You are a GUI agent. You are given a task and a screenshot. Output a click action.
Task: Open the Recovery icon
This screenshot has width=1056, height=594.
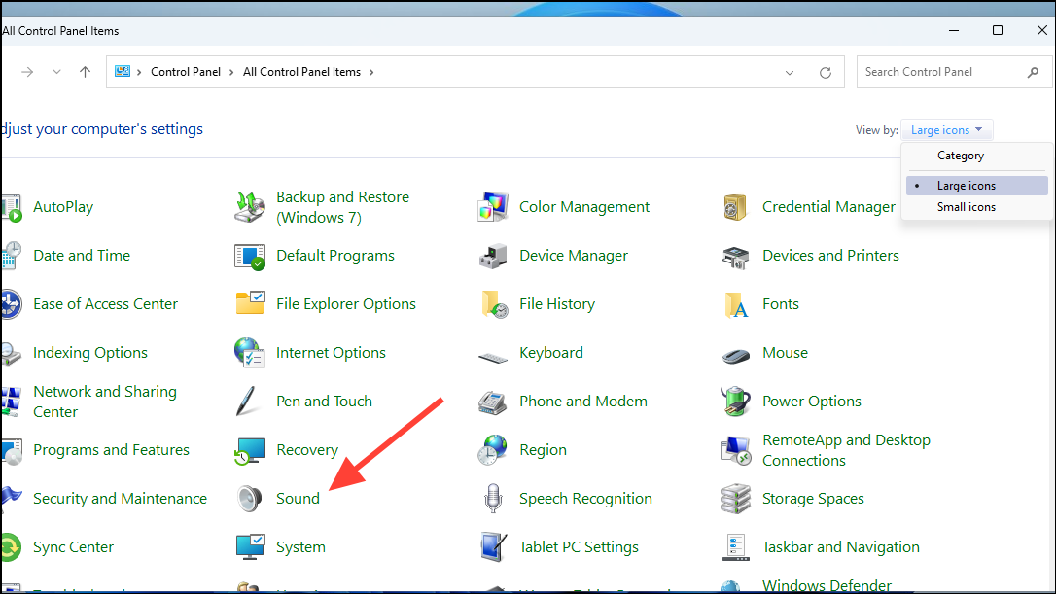coord(250,450)
